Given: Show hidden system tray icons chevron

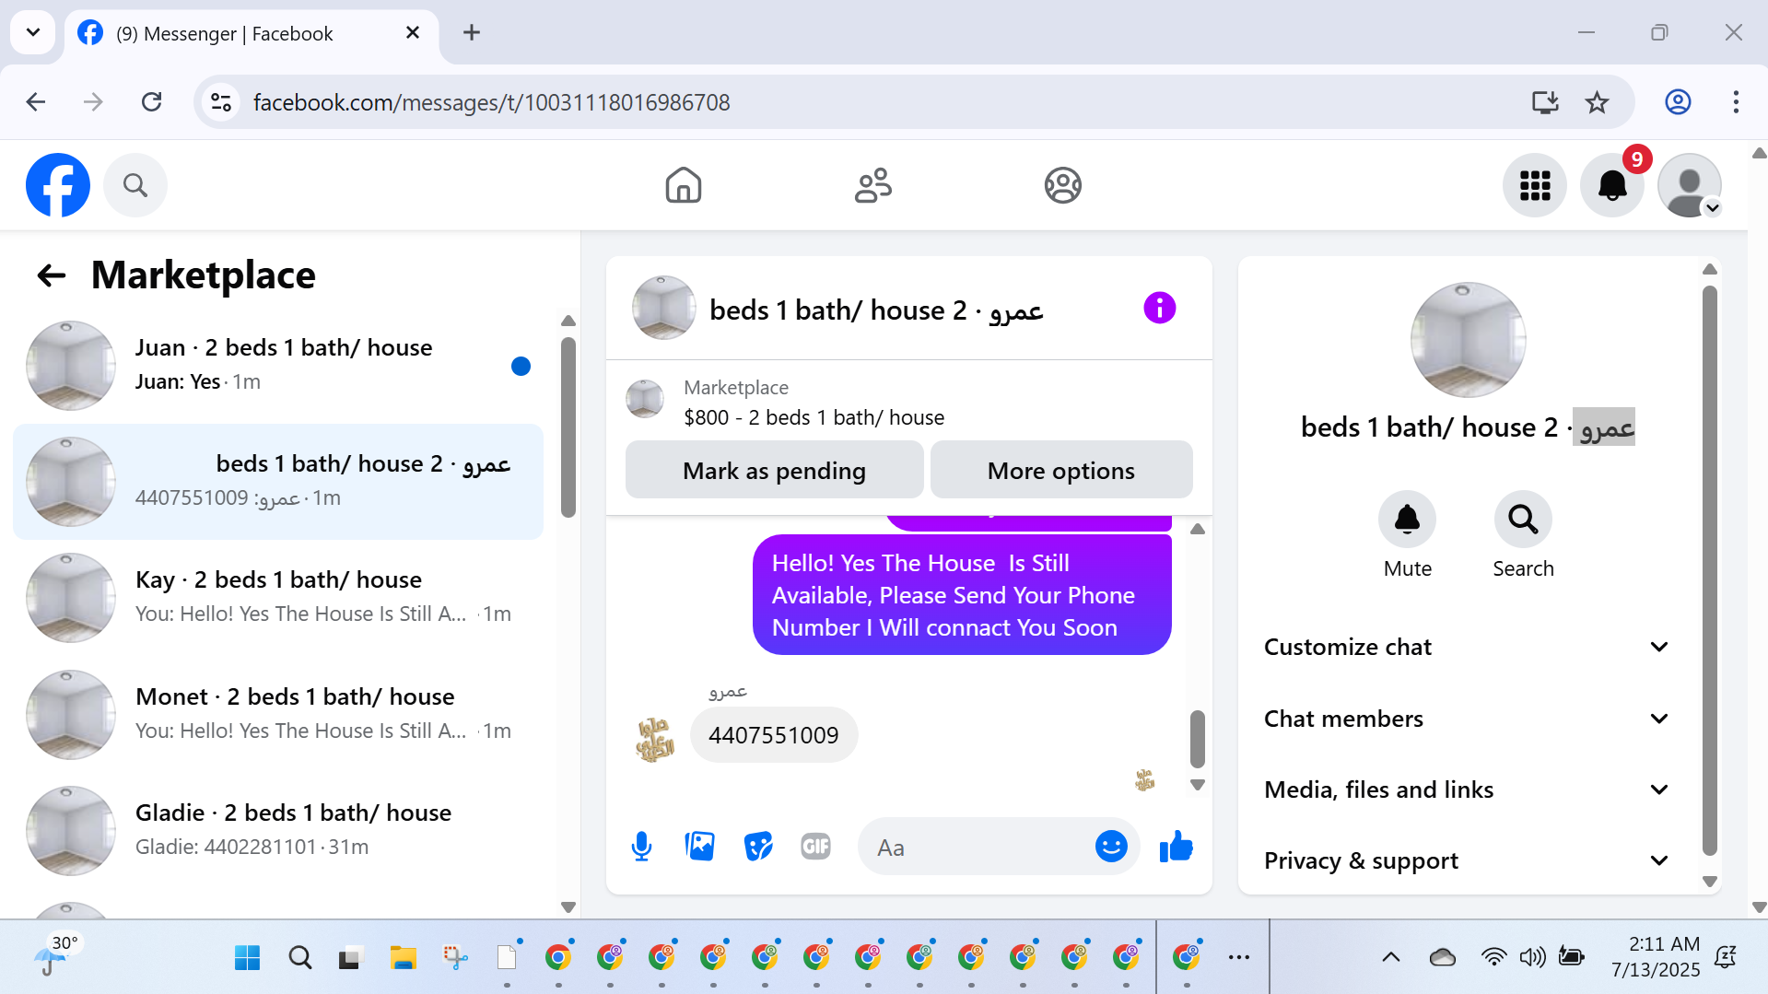Looking at the screenshot, I should pos(1391,957).
